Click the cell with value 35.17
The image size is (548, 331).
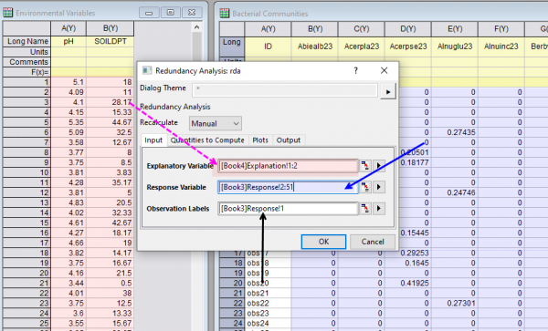[x=111, y=182]
